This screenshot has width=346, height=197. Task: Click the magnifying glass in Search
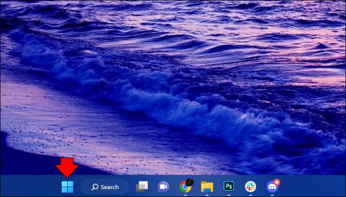pyautogui.click(x=95, y=187)
